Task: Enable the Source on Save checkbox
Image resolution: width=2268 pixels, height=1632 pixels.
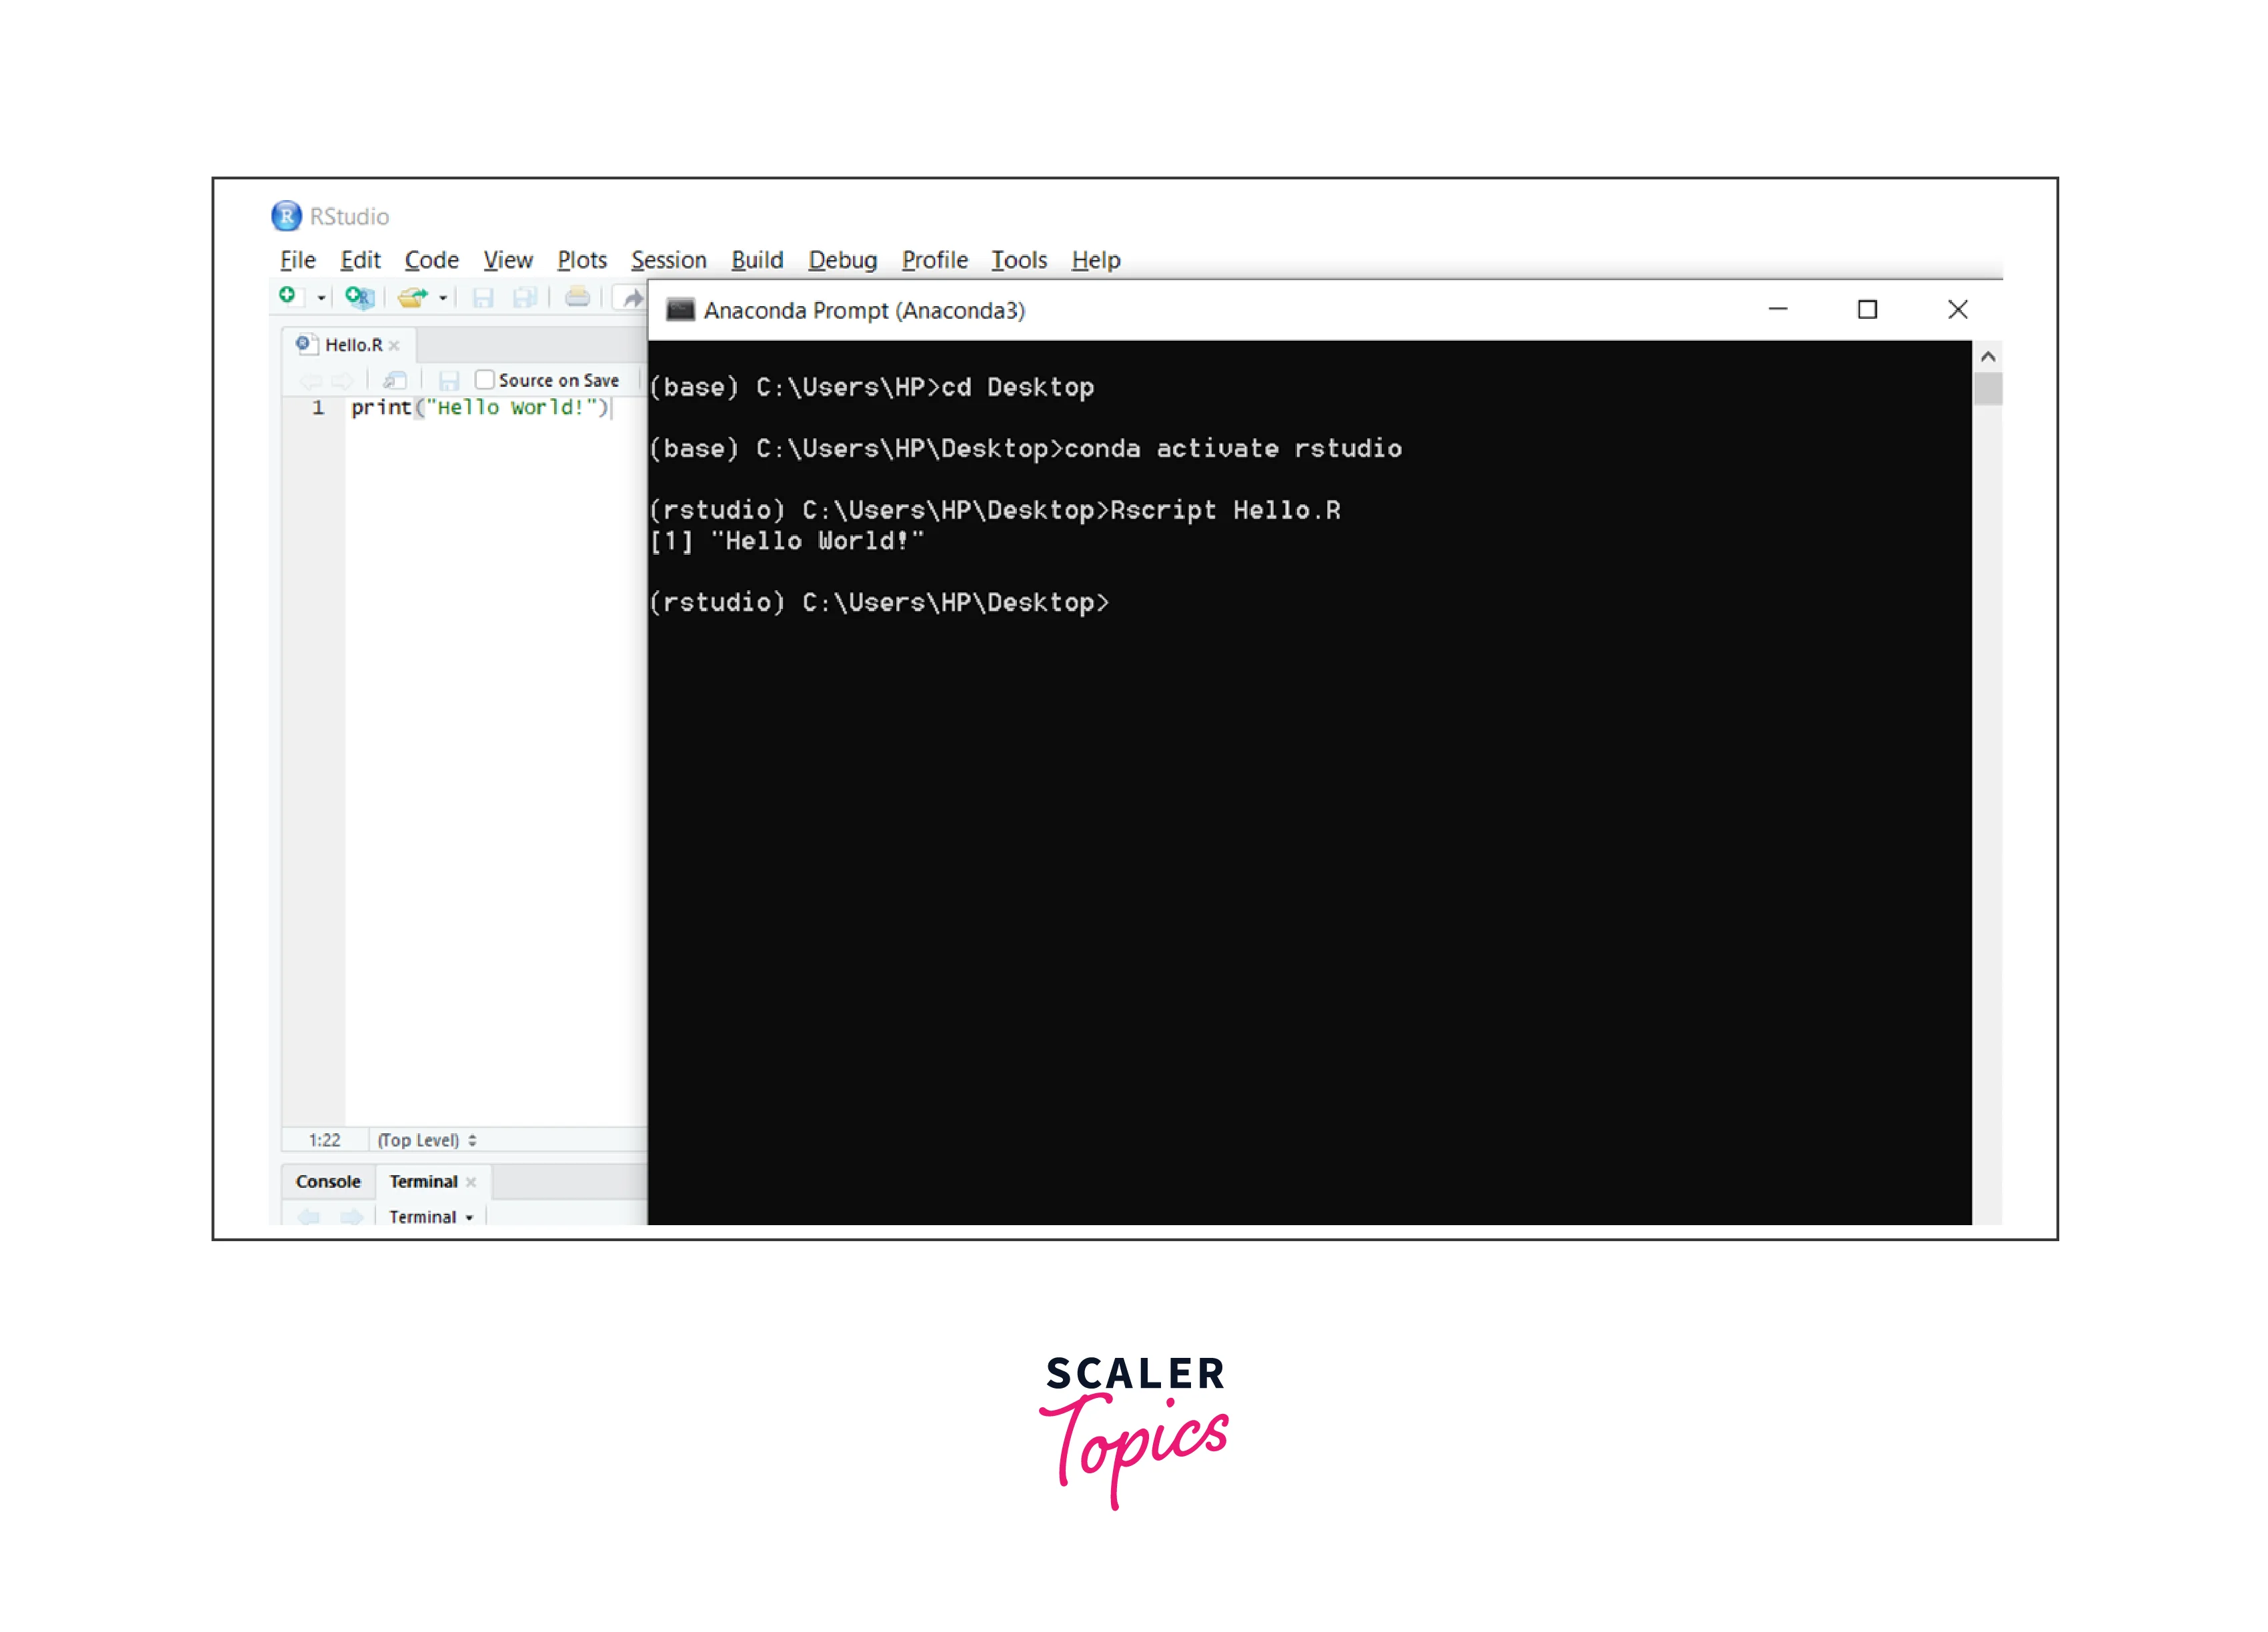Action: pos(485,379)
